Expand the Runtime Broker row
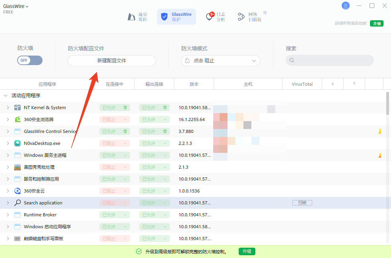Image resolution: width=391 pixels, height=258 pixels. [8, 215]
